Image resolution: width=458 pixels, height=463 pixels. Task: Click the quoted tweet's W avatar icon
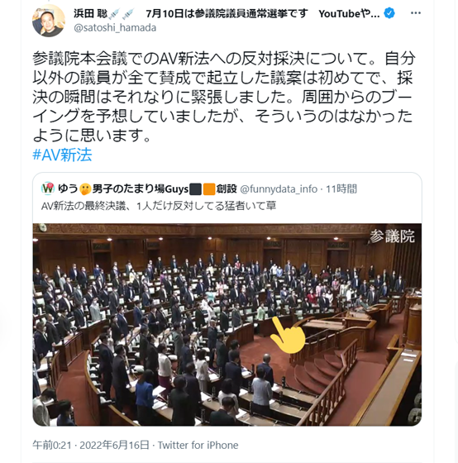[48, 189]
